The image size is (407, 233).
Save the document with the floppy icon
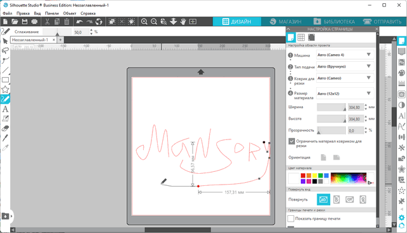pyautogui.click(x=25, y=22)
